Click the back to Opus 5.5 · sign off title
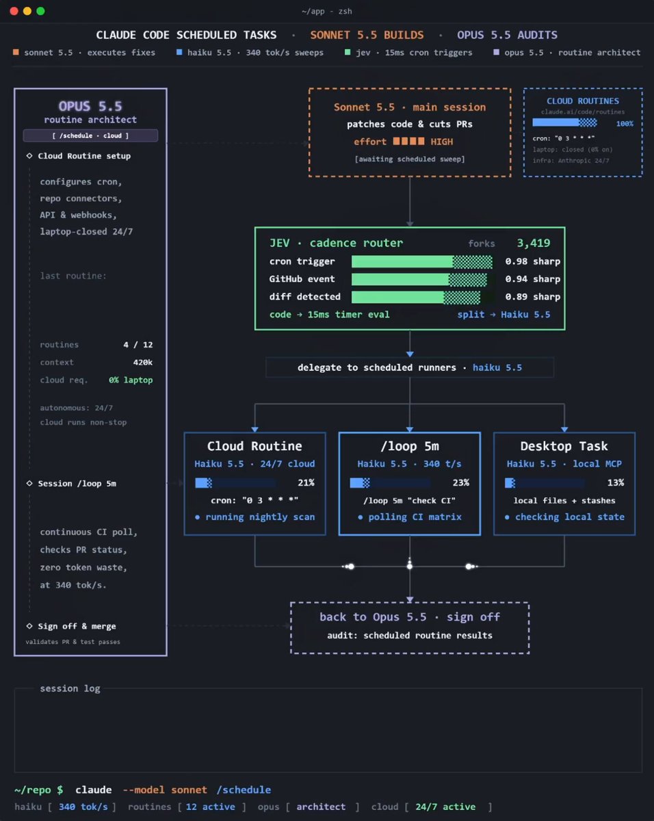The image size is (654, 821). [x=410, y=617]
